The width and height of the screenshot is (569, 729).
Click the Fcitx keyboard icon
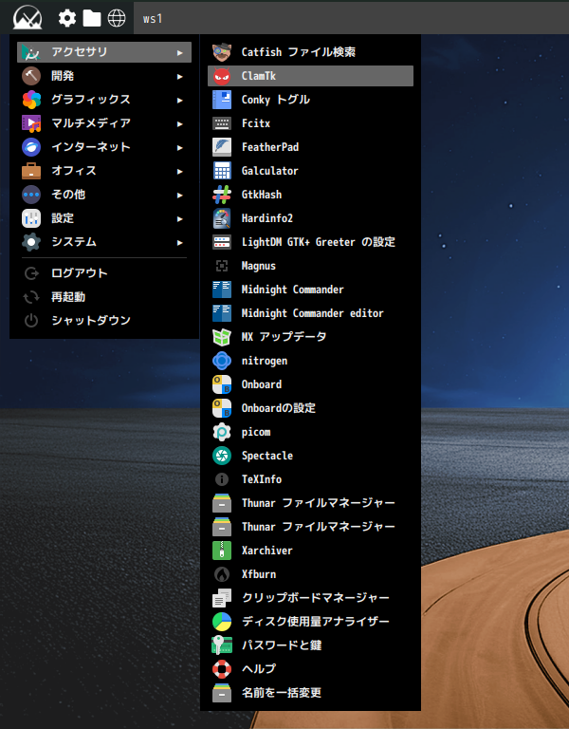click(x=222, y=123)
